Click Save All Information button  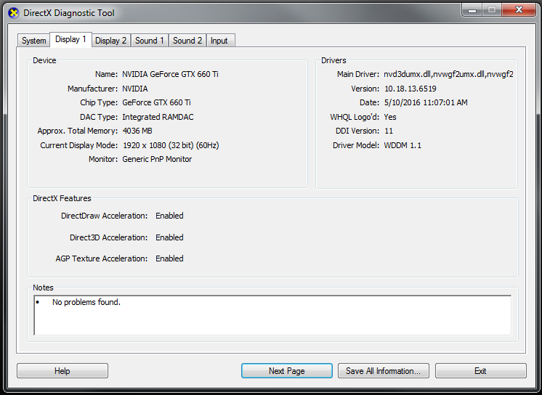tap(383, 371)
